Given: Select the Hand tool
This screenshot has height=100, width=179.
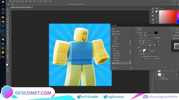Looking at the screenshot, I should 8,56.
